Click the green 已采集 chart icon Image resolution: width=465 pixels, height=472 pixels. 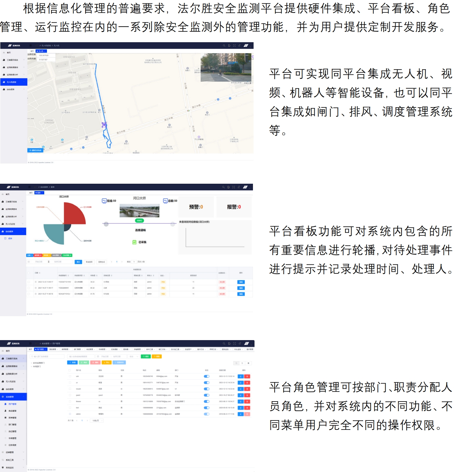pos(135,242)
